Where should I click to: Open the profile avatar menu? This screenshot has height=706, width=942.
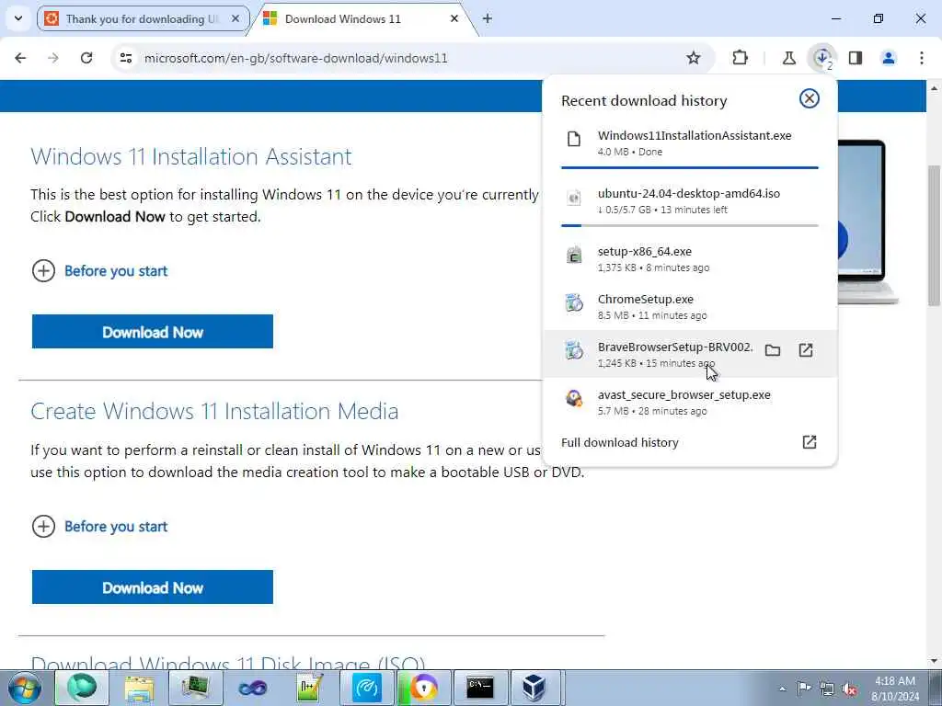(889, 58)
